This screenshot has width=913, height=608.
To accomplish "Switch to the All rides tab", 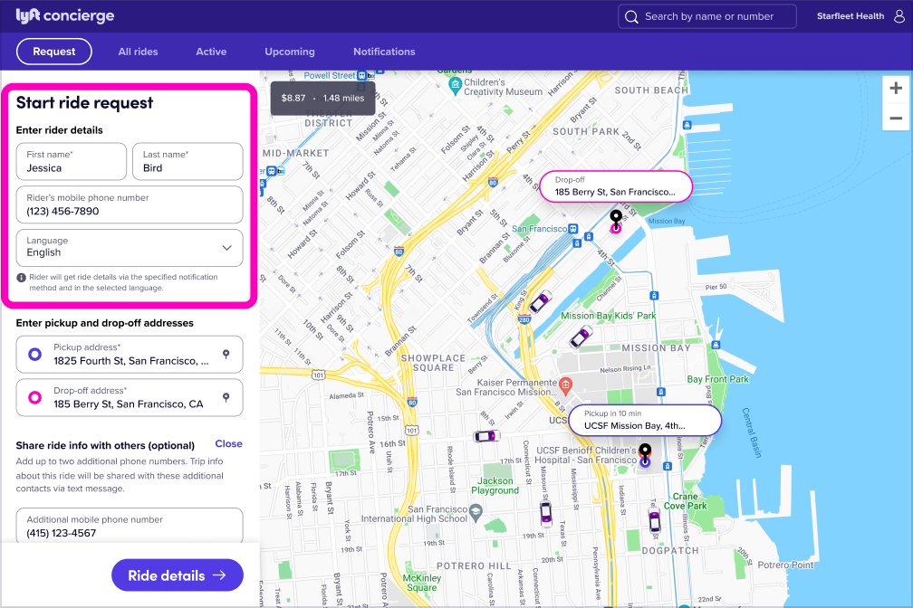I will click(x=138, y=52).
